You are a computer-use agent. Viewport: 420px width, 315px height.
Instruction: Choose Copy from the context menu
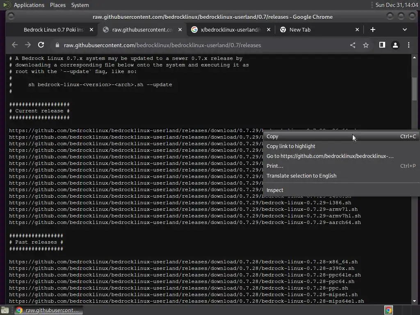341,136
